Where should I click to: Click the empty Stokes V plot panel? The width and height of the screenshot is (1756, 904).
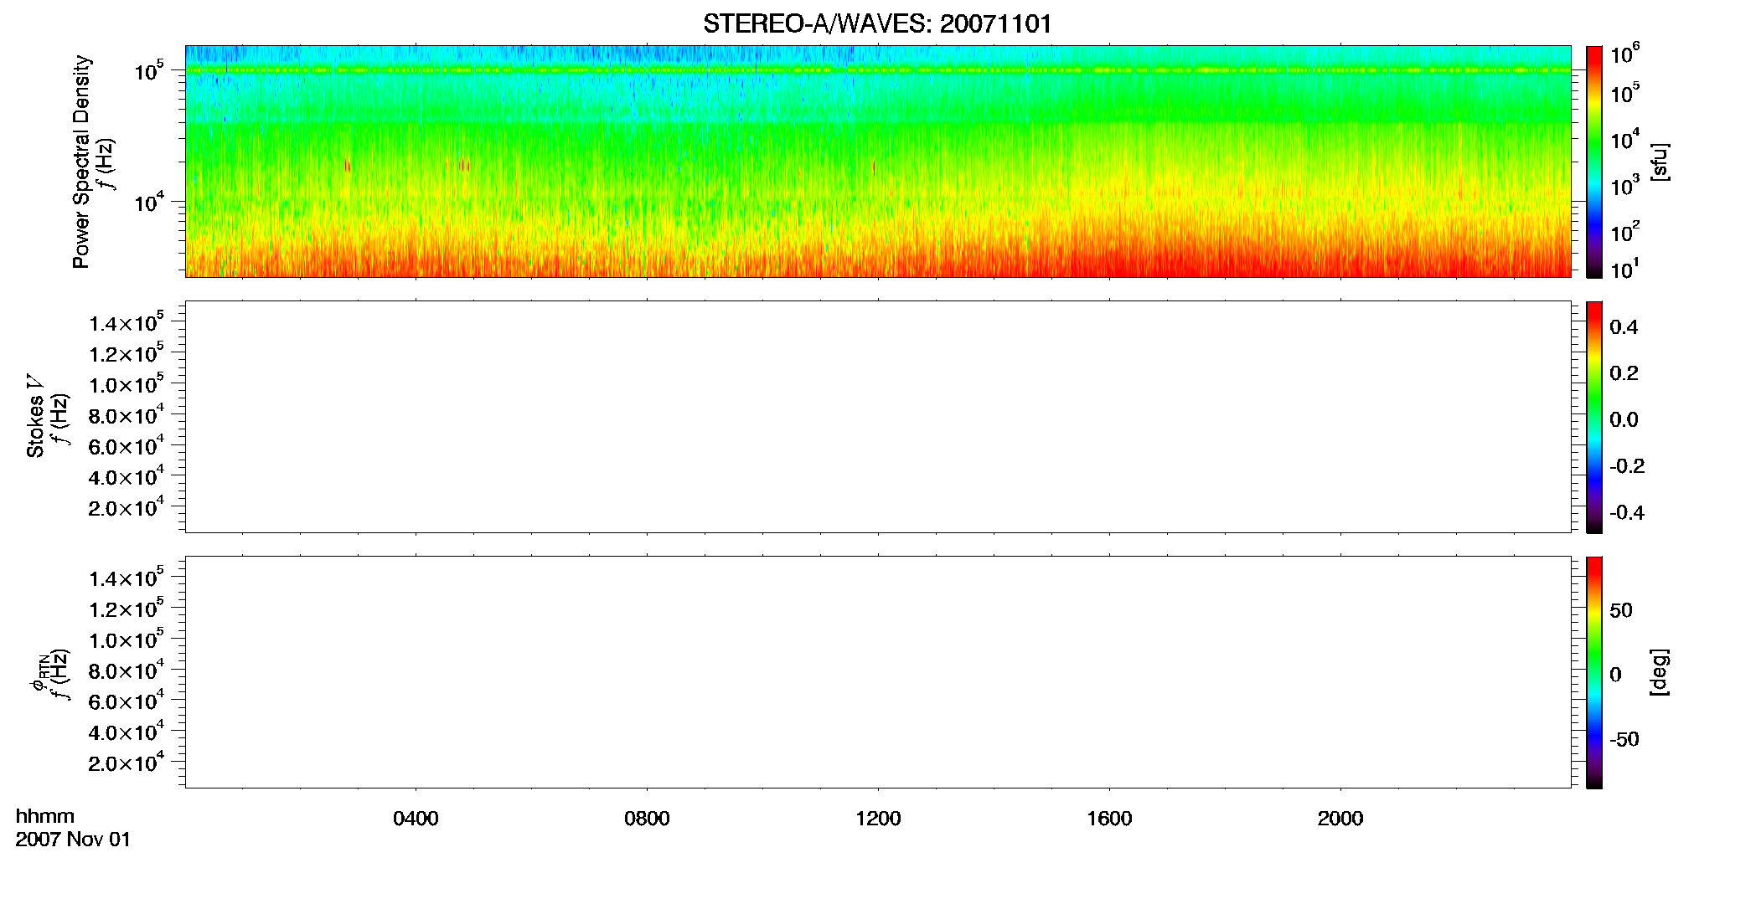[878, 417]
